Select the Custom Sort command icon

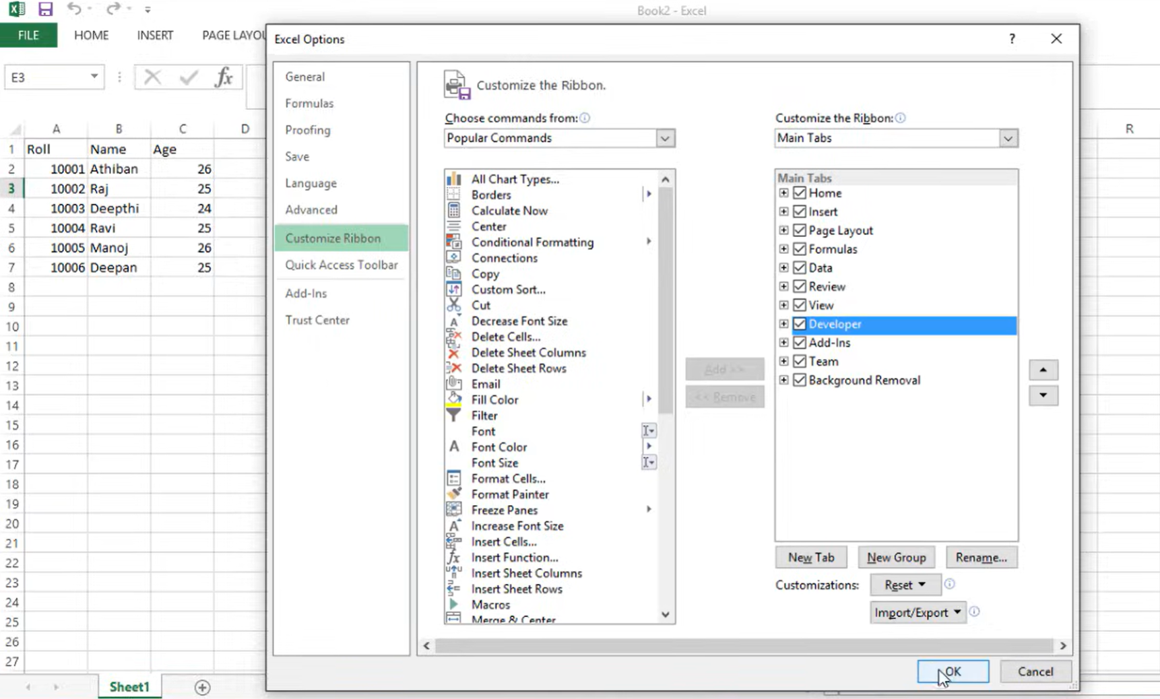pyautogui.click(x=454, y=290)
